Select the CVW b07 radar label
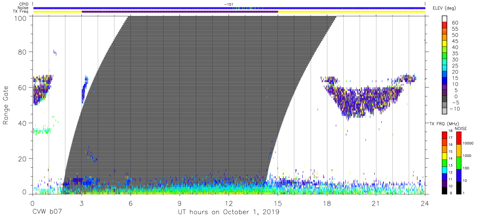The width and height of the screenshot is (478, 220). click(46, 212)
